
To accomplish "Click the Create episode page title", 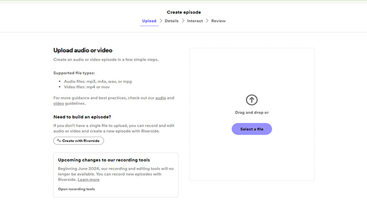I will click(183, 12).
